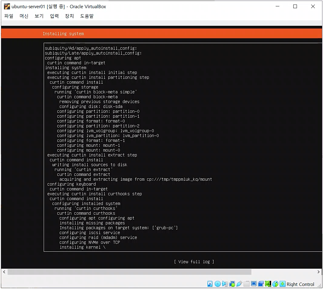Click the window resize grip corner
Screen dimensions: 323x289
pos(319,286)
